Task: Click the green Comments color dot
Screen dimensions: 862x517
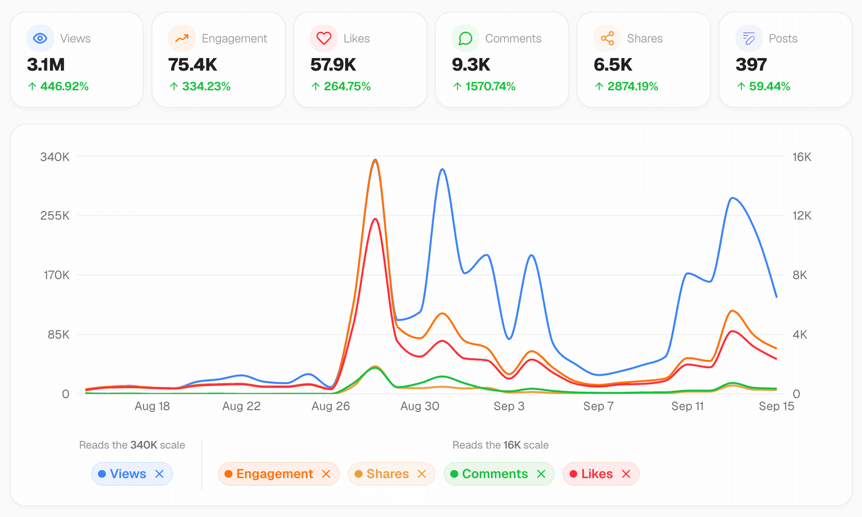Action: [454, 474]
